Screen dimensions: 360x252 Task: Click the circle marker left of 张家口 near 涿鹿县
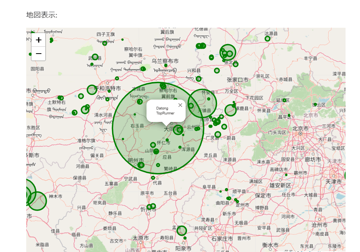click(x=230, y=110)
